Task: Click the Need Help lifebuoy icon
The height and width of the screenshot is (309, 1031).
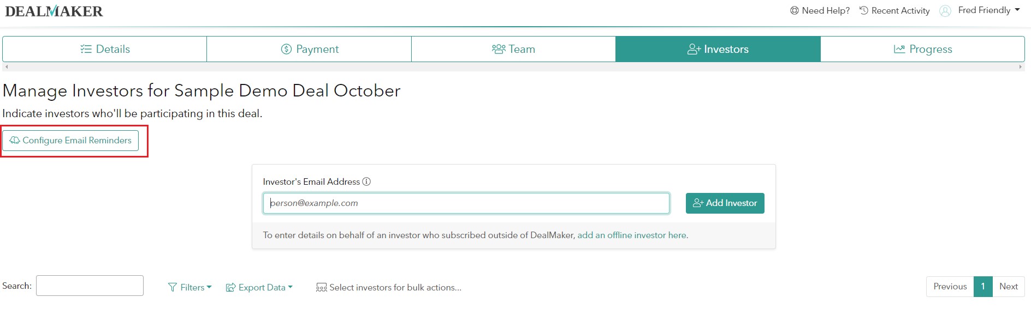Action: click(795, 11)
